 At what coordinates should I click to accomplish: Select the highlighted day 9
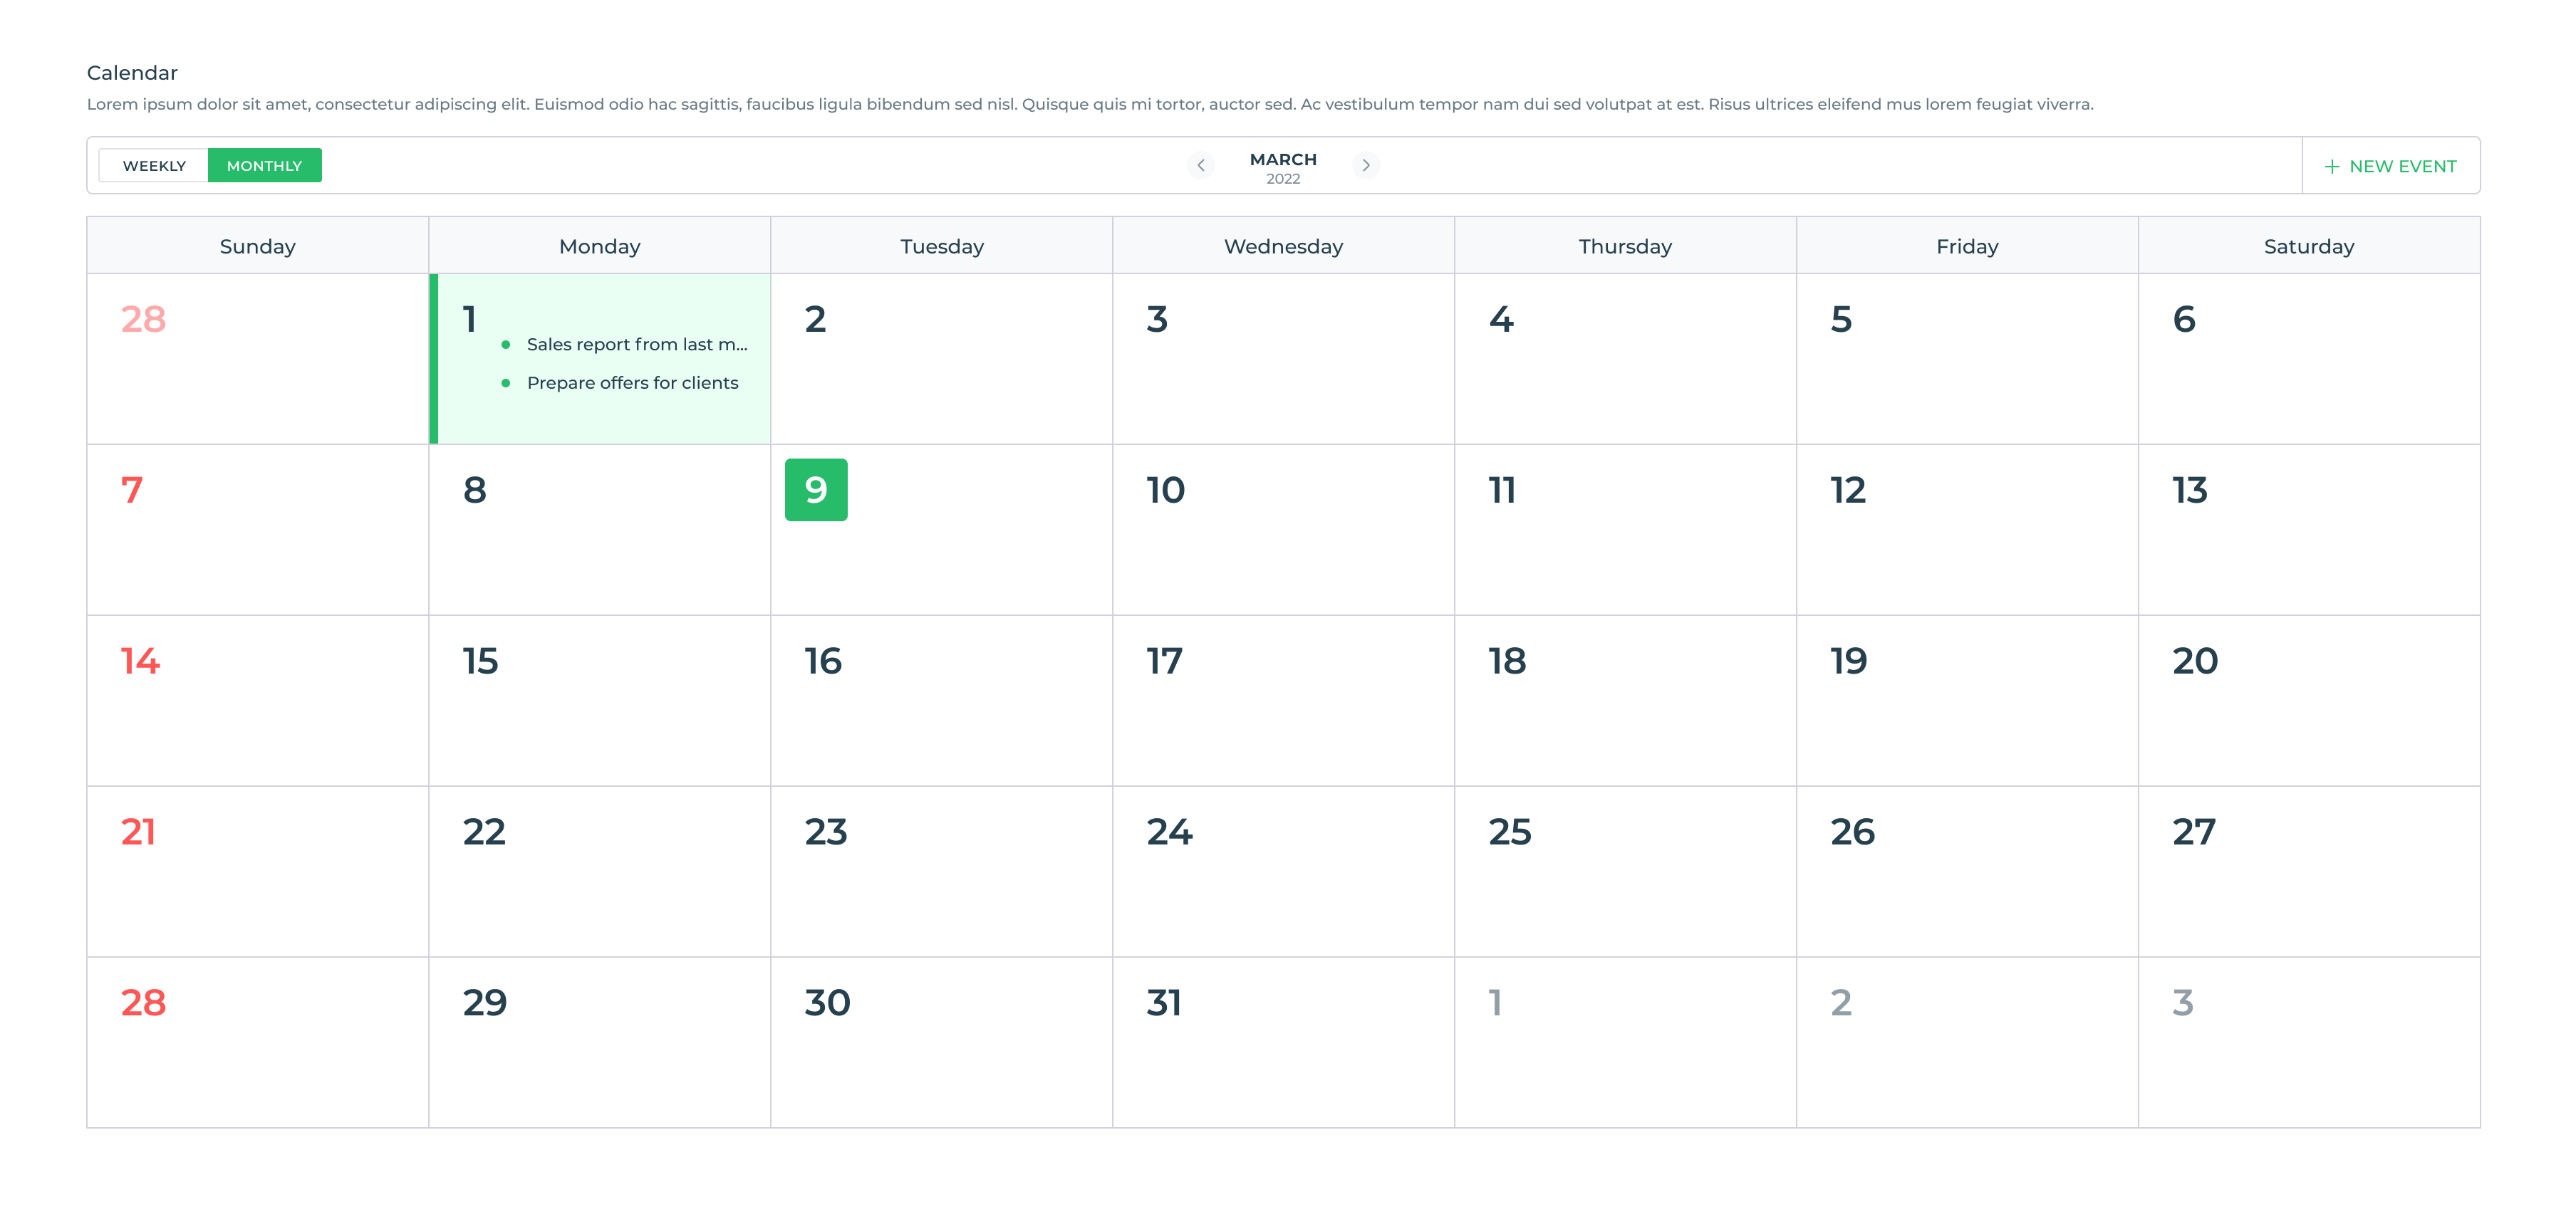[x=815, y=490]
